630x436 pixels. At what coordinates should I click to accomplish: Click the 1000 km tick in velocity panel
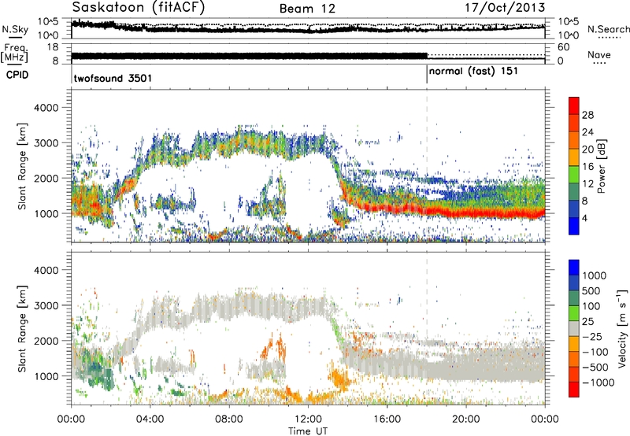click(46, 376)
